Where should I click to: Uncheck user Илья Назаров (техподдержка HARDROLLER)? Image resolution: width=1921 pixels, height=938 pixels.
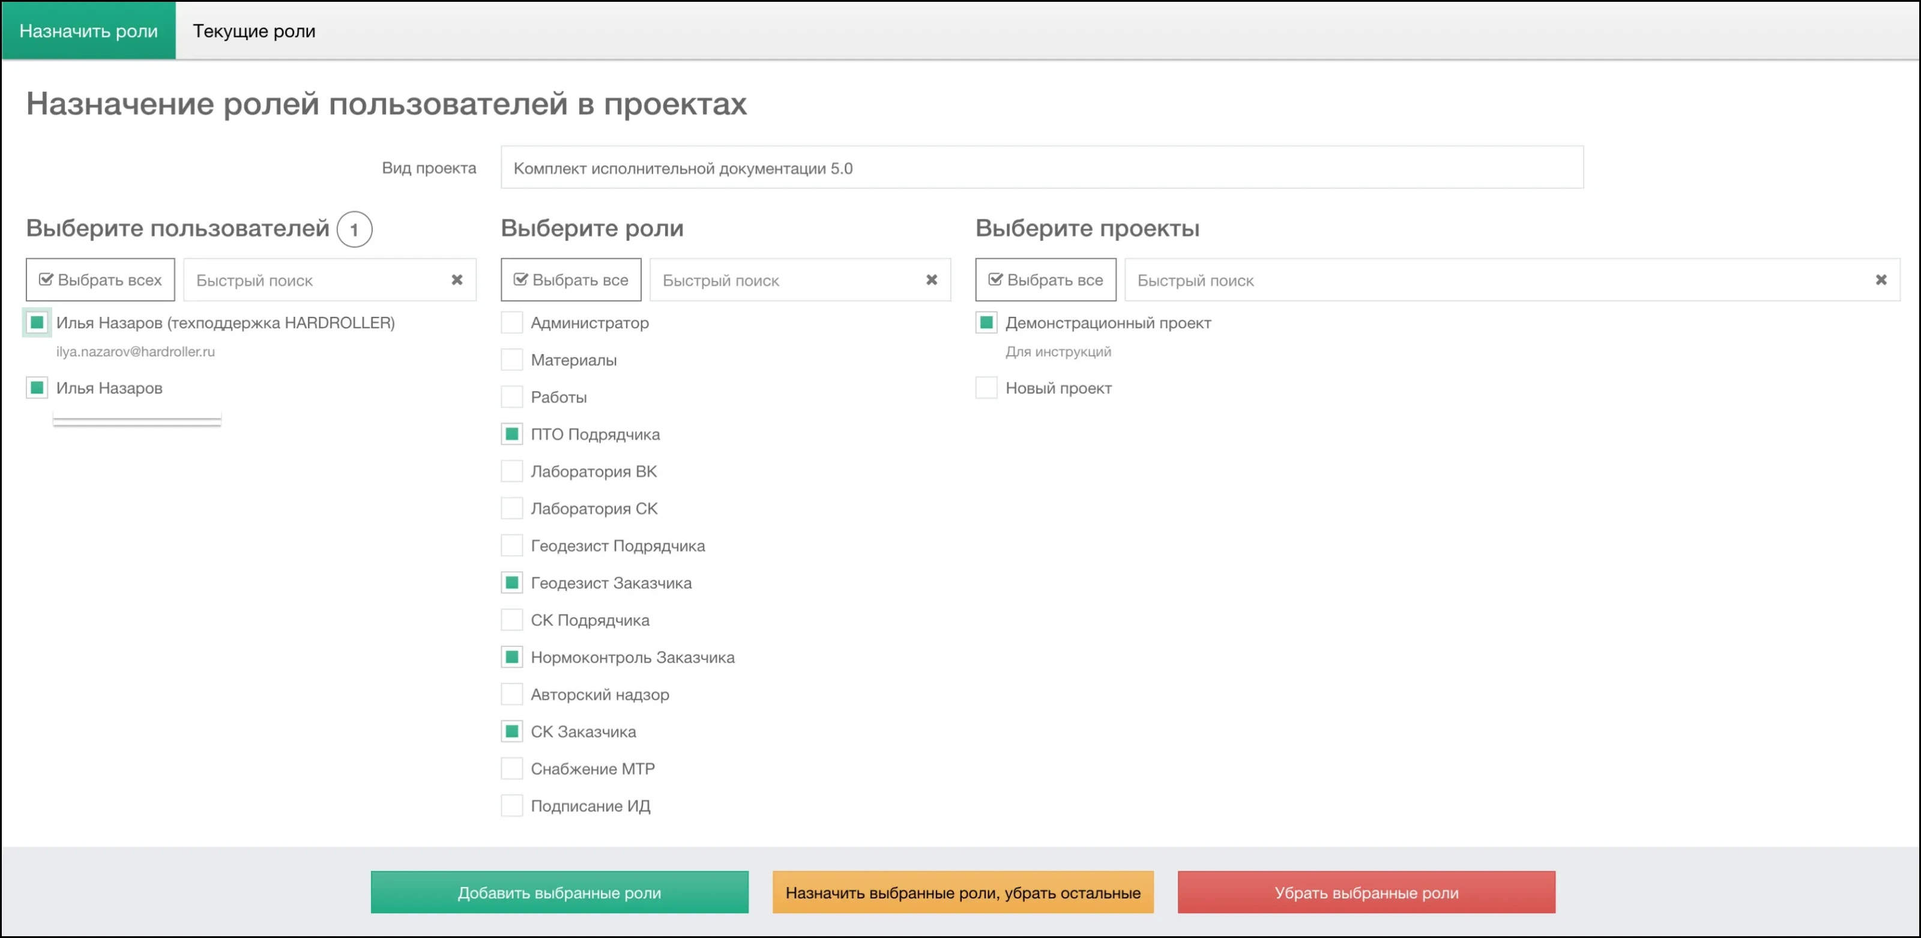[36, 323]
